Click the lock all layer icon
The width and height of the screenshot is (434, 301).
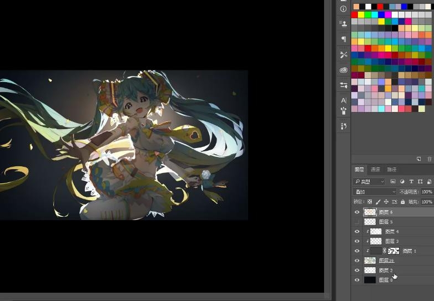pos(403,202)
